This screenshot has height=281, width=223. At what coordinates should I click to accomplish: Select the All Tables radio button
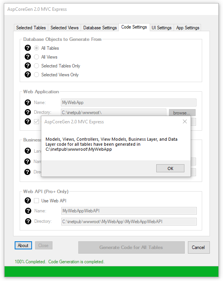[x=36, y=48]
